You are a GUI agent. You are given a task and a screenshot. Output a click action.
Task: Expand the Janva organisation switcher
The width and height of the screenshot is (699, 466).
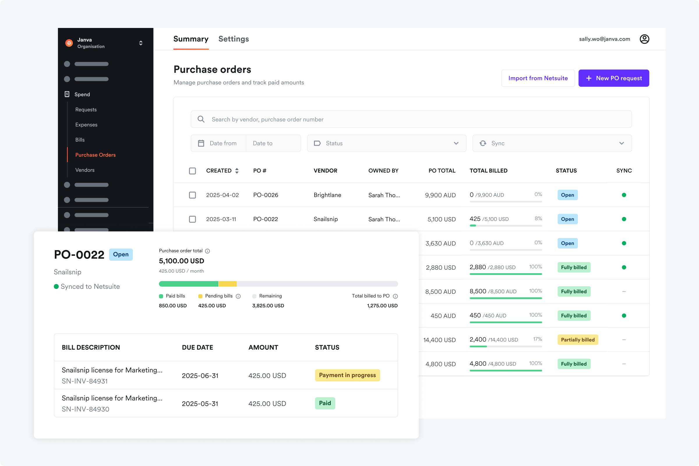coord(141,43)
